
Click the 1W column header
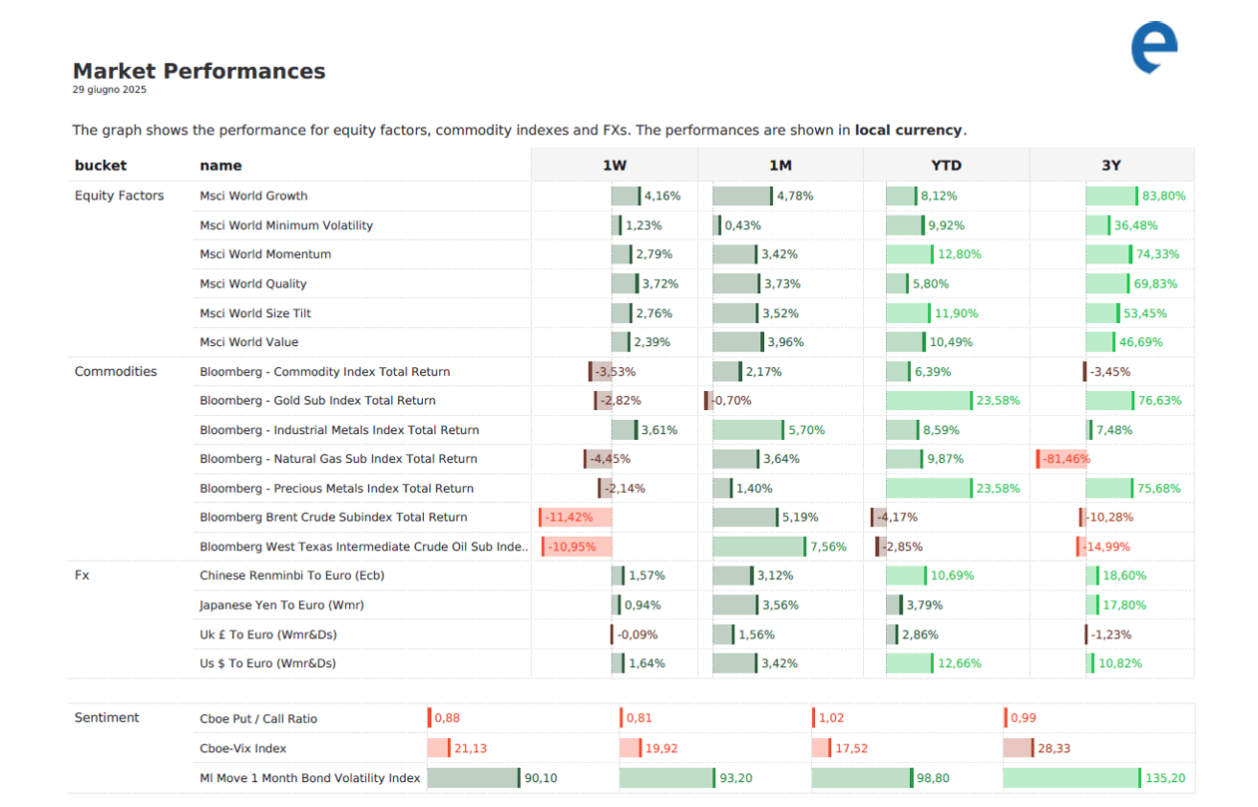coord(615,166)
